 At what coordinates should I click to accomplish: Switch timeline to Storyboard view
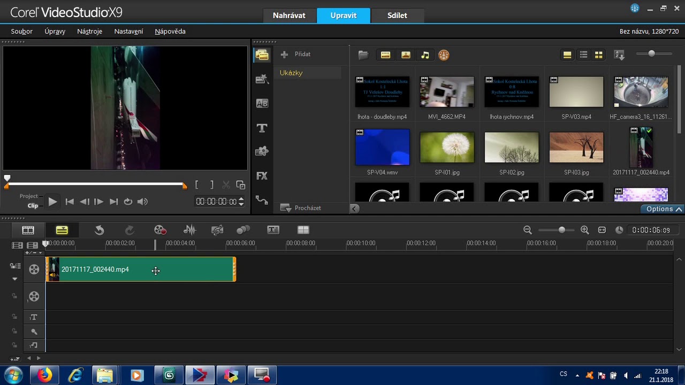coord(28,230)
